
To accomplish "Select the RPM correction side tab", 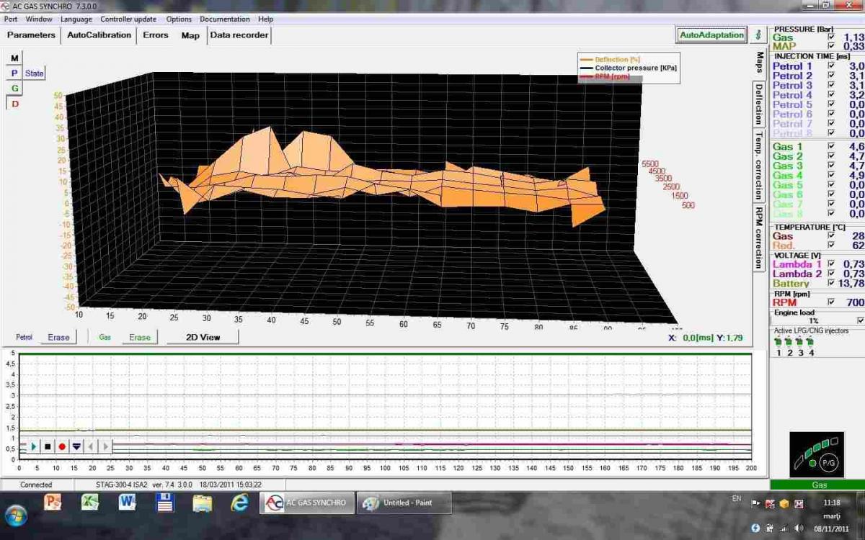I will point(758,238).
